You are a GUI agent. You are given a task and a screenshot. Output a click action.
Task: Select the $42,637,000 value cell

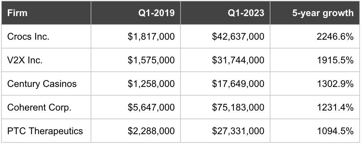click(x=238, y=37)
